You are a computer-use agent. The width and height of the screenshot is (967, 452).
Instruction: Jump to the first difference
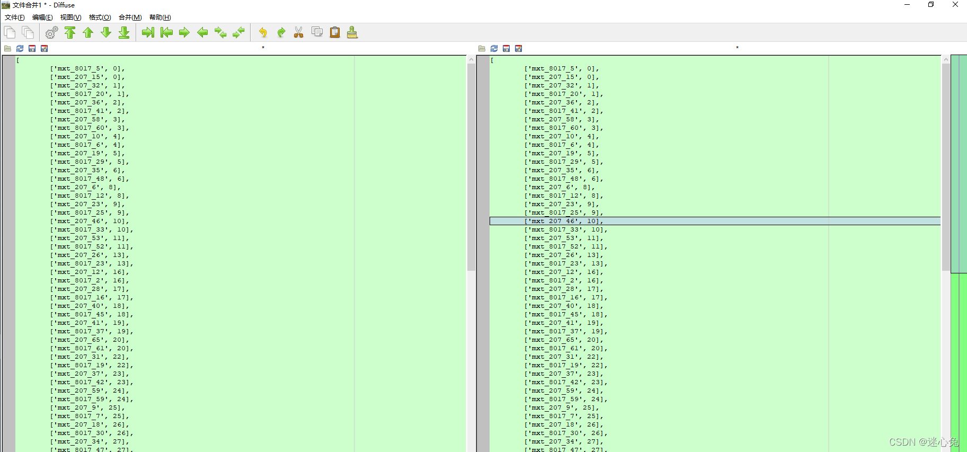(70, 32)
